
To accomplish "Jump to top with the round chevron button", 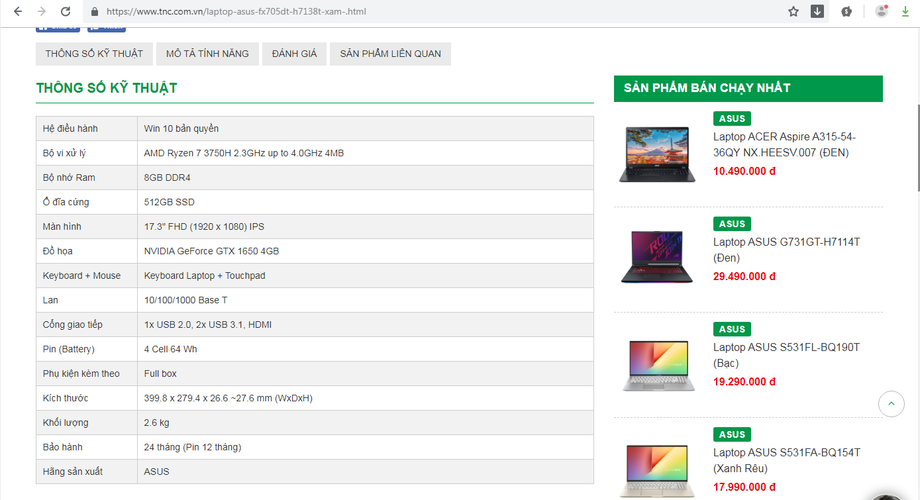I will 891,403.
